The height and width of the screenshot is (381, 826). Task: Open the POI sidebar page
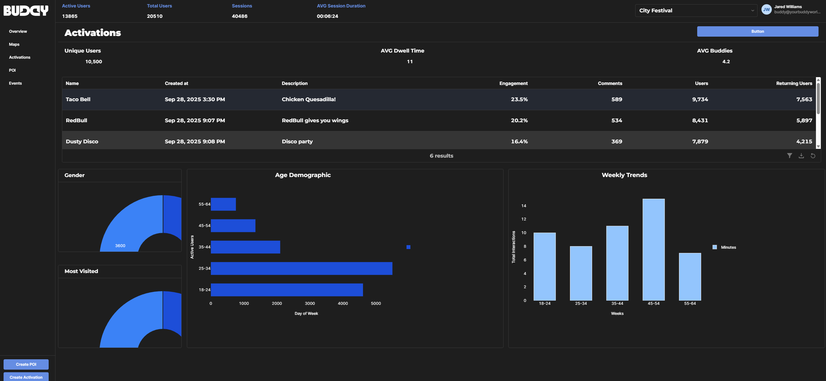pos(12,70)
